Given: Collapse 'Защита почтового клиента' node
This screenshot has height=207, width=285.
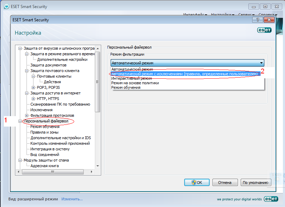Looking at the screenshot, I should (x=27, y=71).
